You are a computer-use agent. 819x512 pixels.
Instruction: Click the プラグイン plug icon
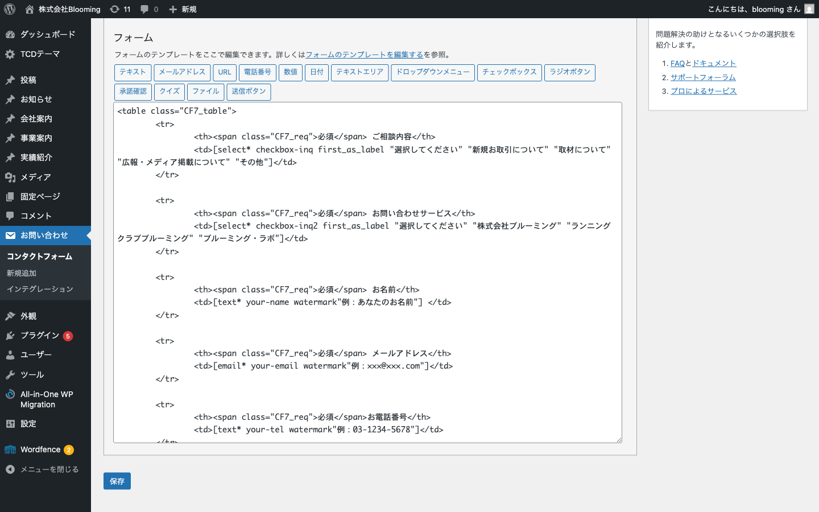click(x=10, y=336)
